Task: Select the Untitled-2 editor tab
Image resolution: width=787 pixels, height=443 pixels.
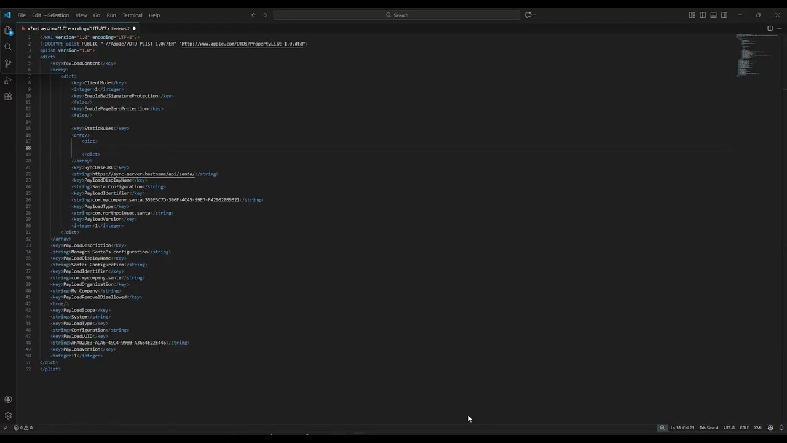Action: click(78, 28)
